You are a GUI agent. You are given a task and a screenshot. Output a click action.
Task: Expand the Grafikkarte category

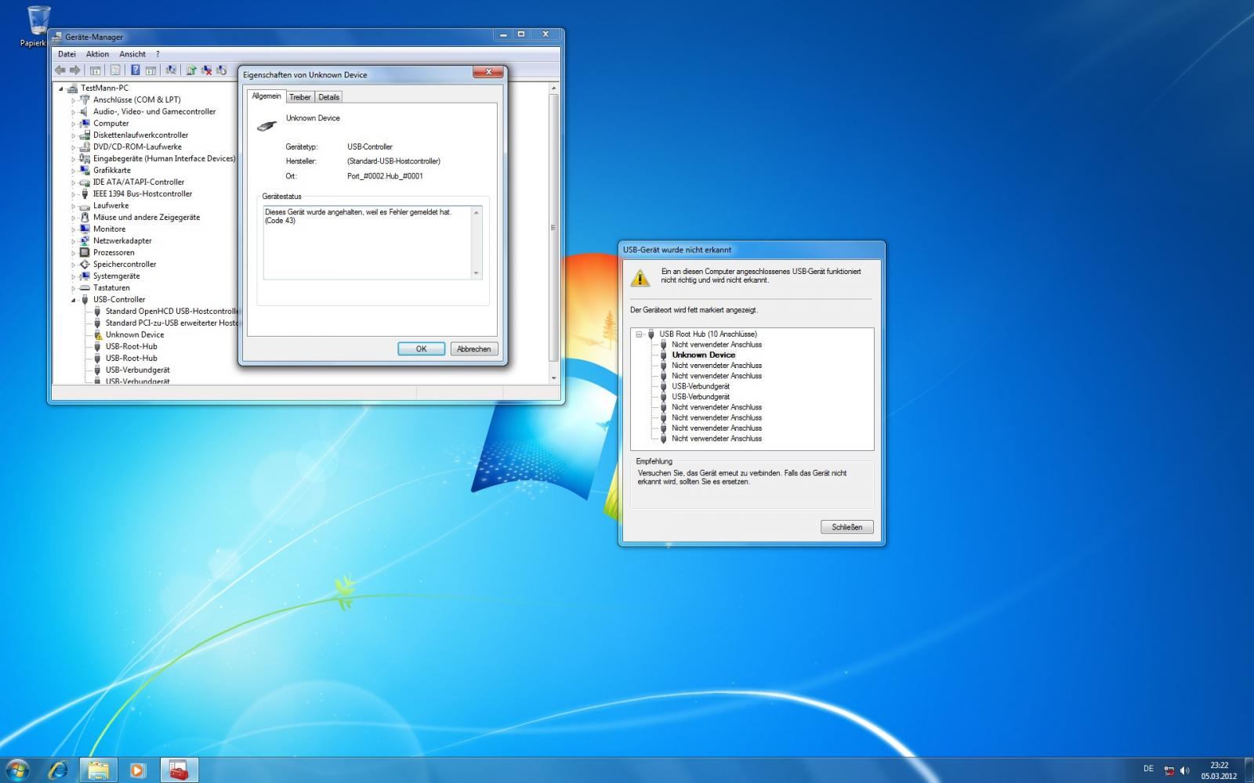pos(74,171)
